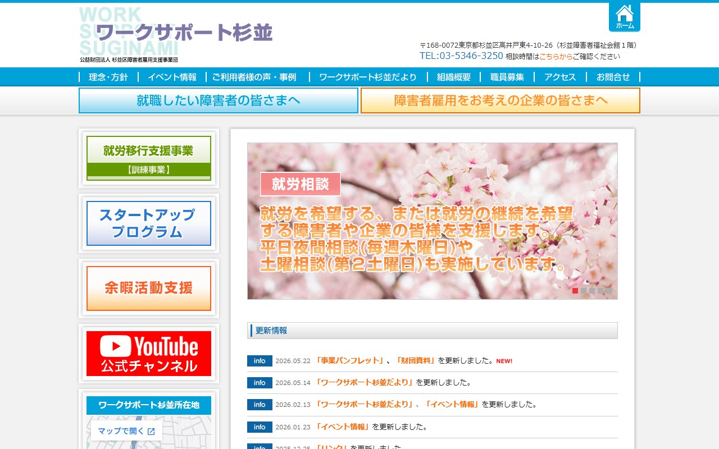Open the イベント情報 menu item
Viewport: 719px width, 449px height.
point(172,77)
